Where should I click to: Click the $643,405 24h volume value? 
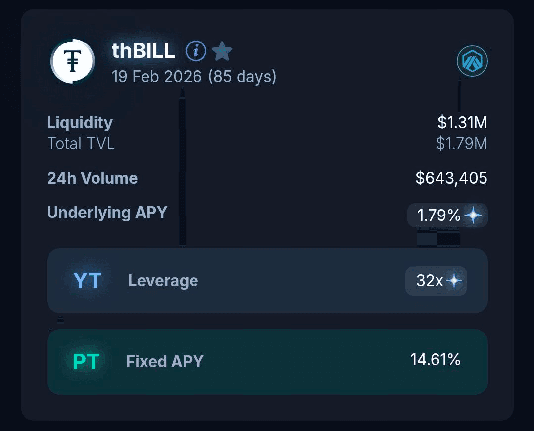(x=451, y=178)
